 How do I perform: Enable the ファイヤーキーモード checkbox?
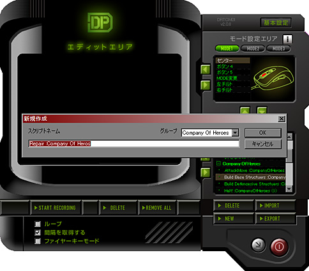coord(38,241)
